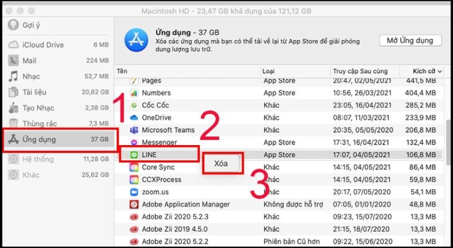Click the Messenger app icon
The image size is (453, 248).
(134, 143)
